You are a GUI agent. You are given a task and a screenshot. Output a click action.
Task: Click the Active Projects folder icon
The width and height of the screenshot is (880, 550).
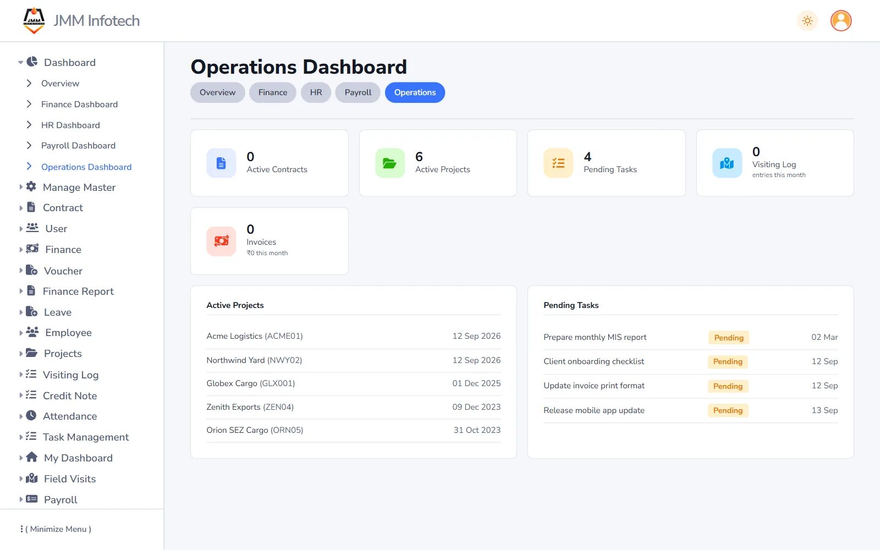(x=390, y=163)
